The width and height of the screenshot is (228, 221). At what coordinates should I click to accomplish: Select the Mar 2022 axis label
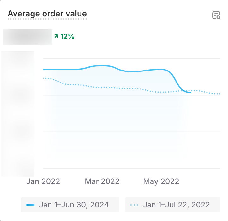(x=102, y=181)
